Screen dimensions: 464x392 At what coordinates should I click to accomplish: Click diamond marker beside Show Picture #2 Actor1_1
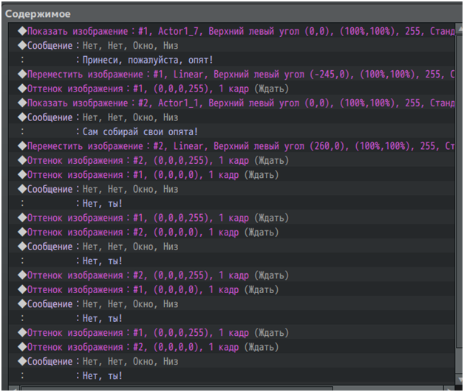click(22, 103)
